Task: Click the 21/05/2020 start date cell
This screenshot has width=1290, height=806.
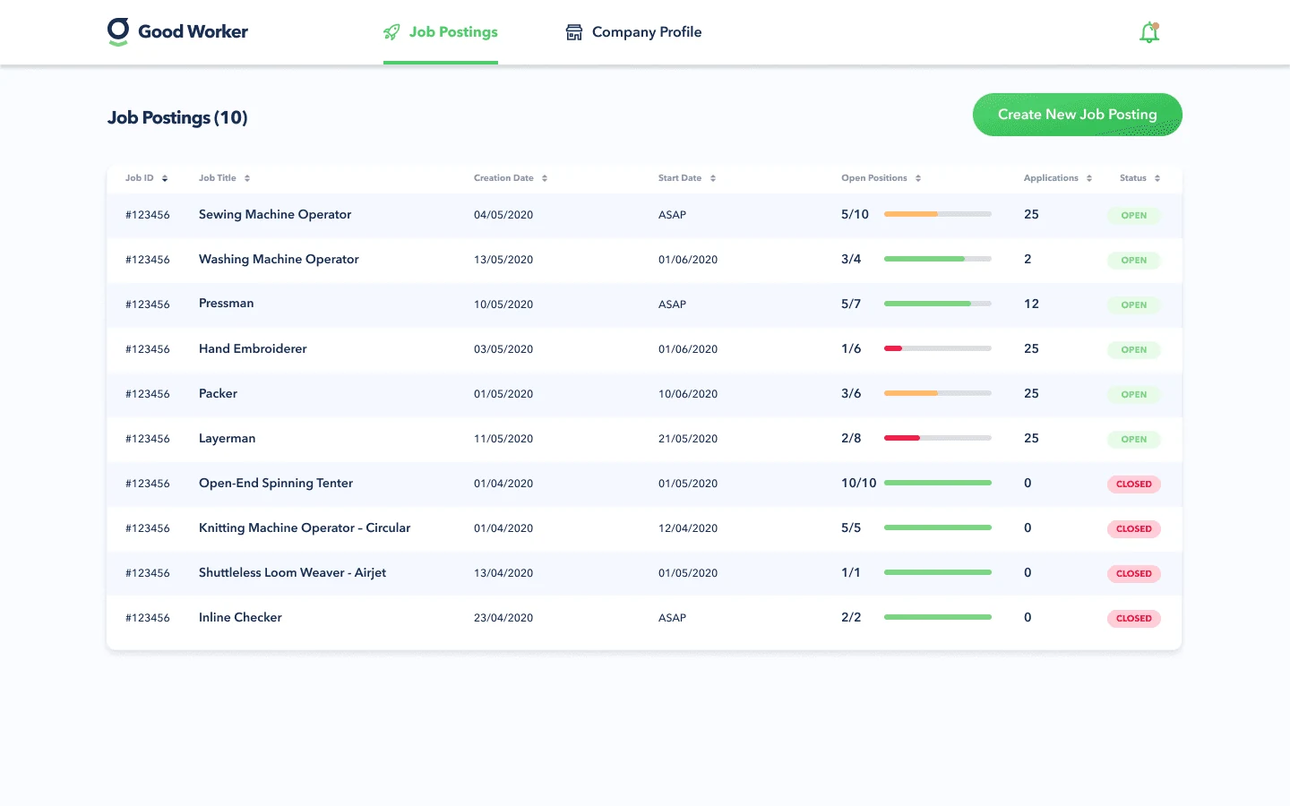Action: point(688,439)
